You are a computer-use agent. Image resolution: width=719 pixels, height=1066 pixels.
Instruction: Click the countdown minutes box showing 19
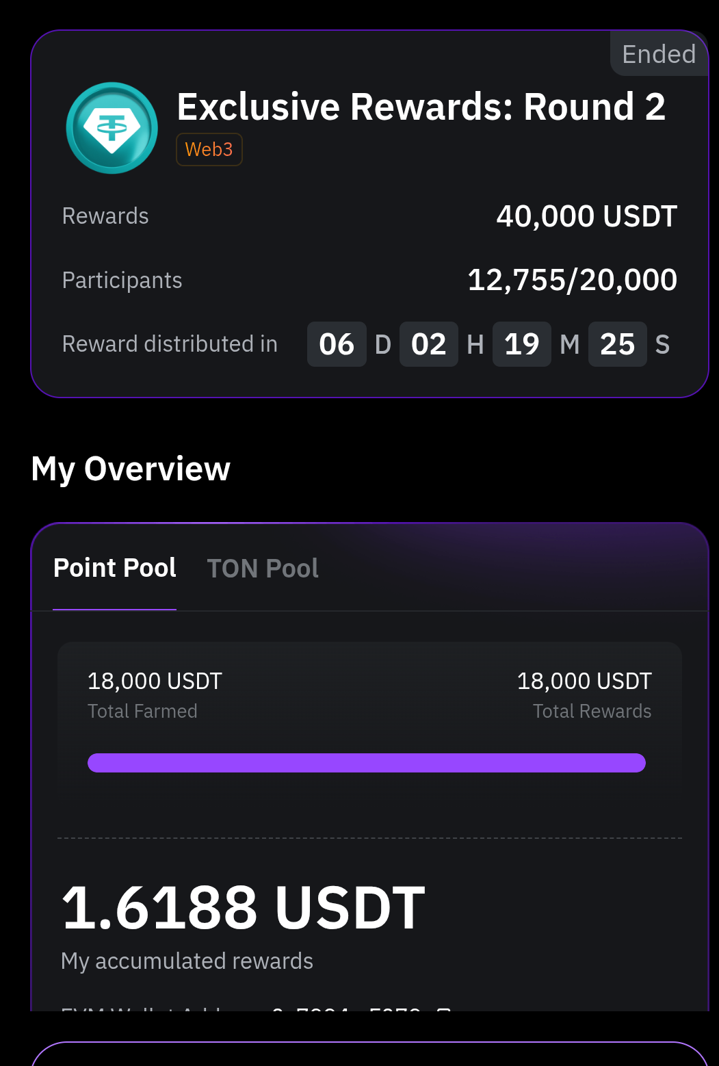click(x=522, y=344)
